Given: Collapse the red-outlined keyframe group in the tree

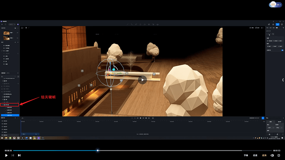Looking at the screenshot, I should click(x=2, y=105).
